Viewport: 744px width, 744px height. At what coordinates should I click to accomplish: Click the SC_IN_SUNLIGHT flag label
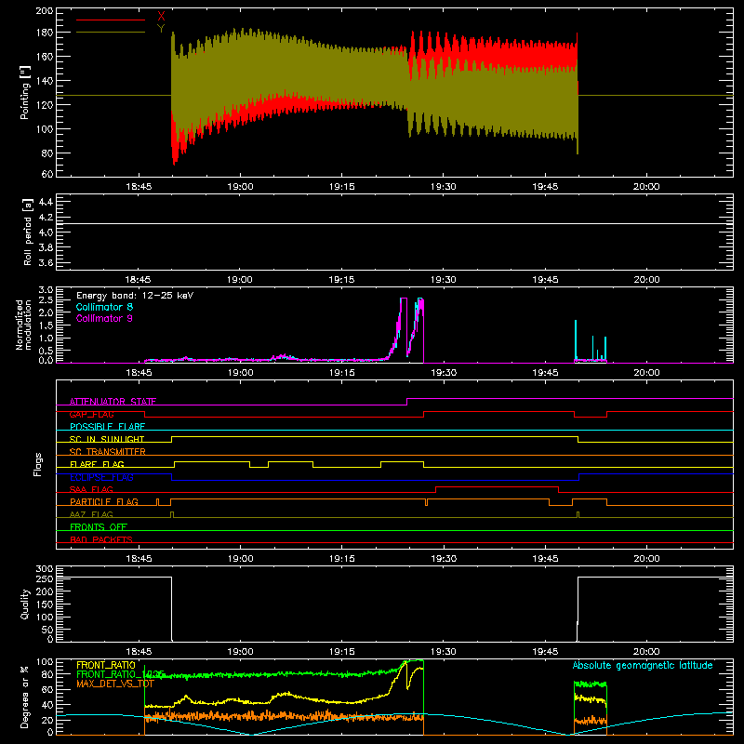pos(107,439)
